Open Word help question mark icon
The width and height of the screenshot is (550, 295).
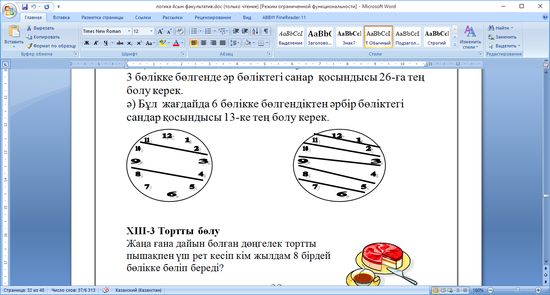545,17
